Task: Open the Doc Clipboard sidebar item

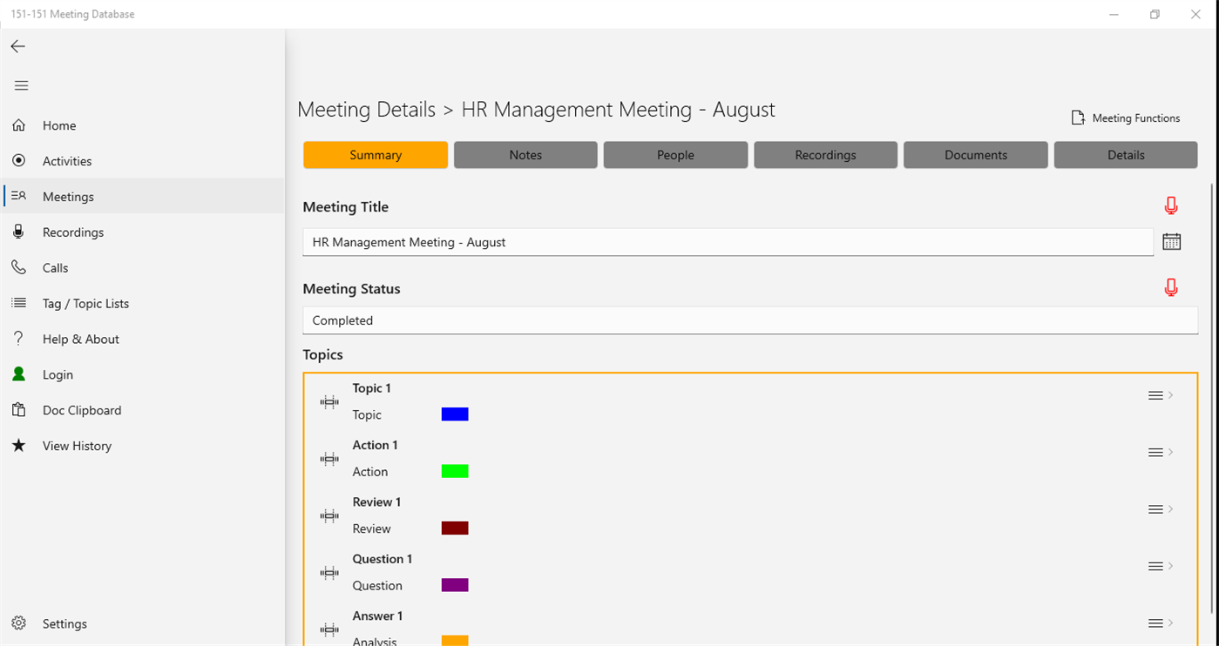Action: click(18, 409)
